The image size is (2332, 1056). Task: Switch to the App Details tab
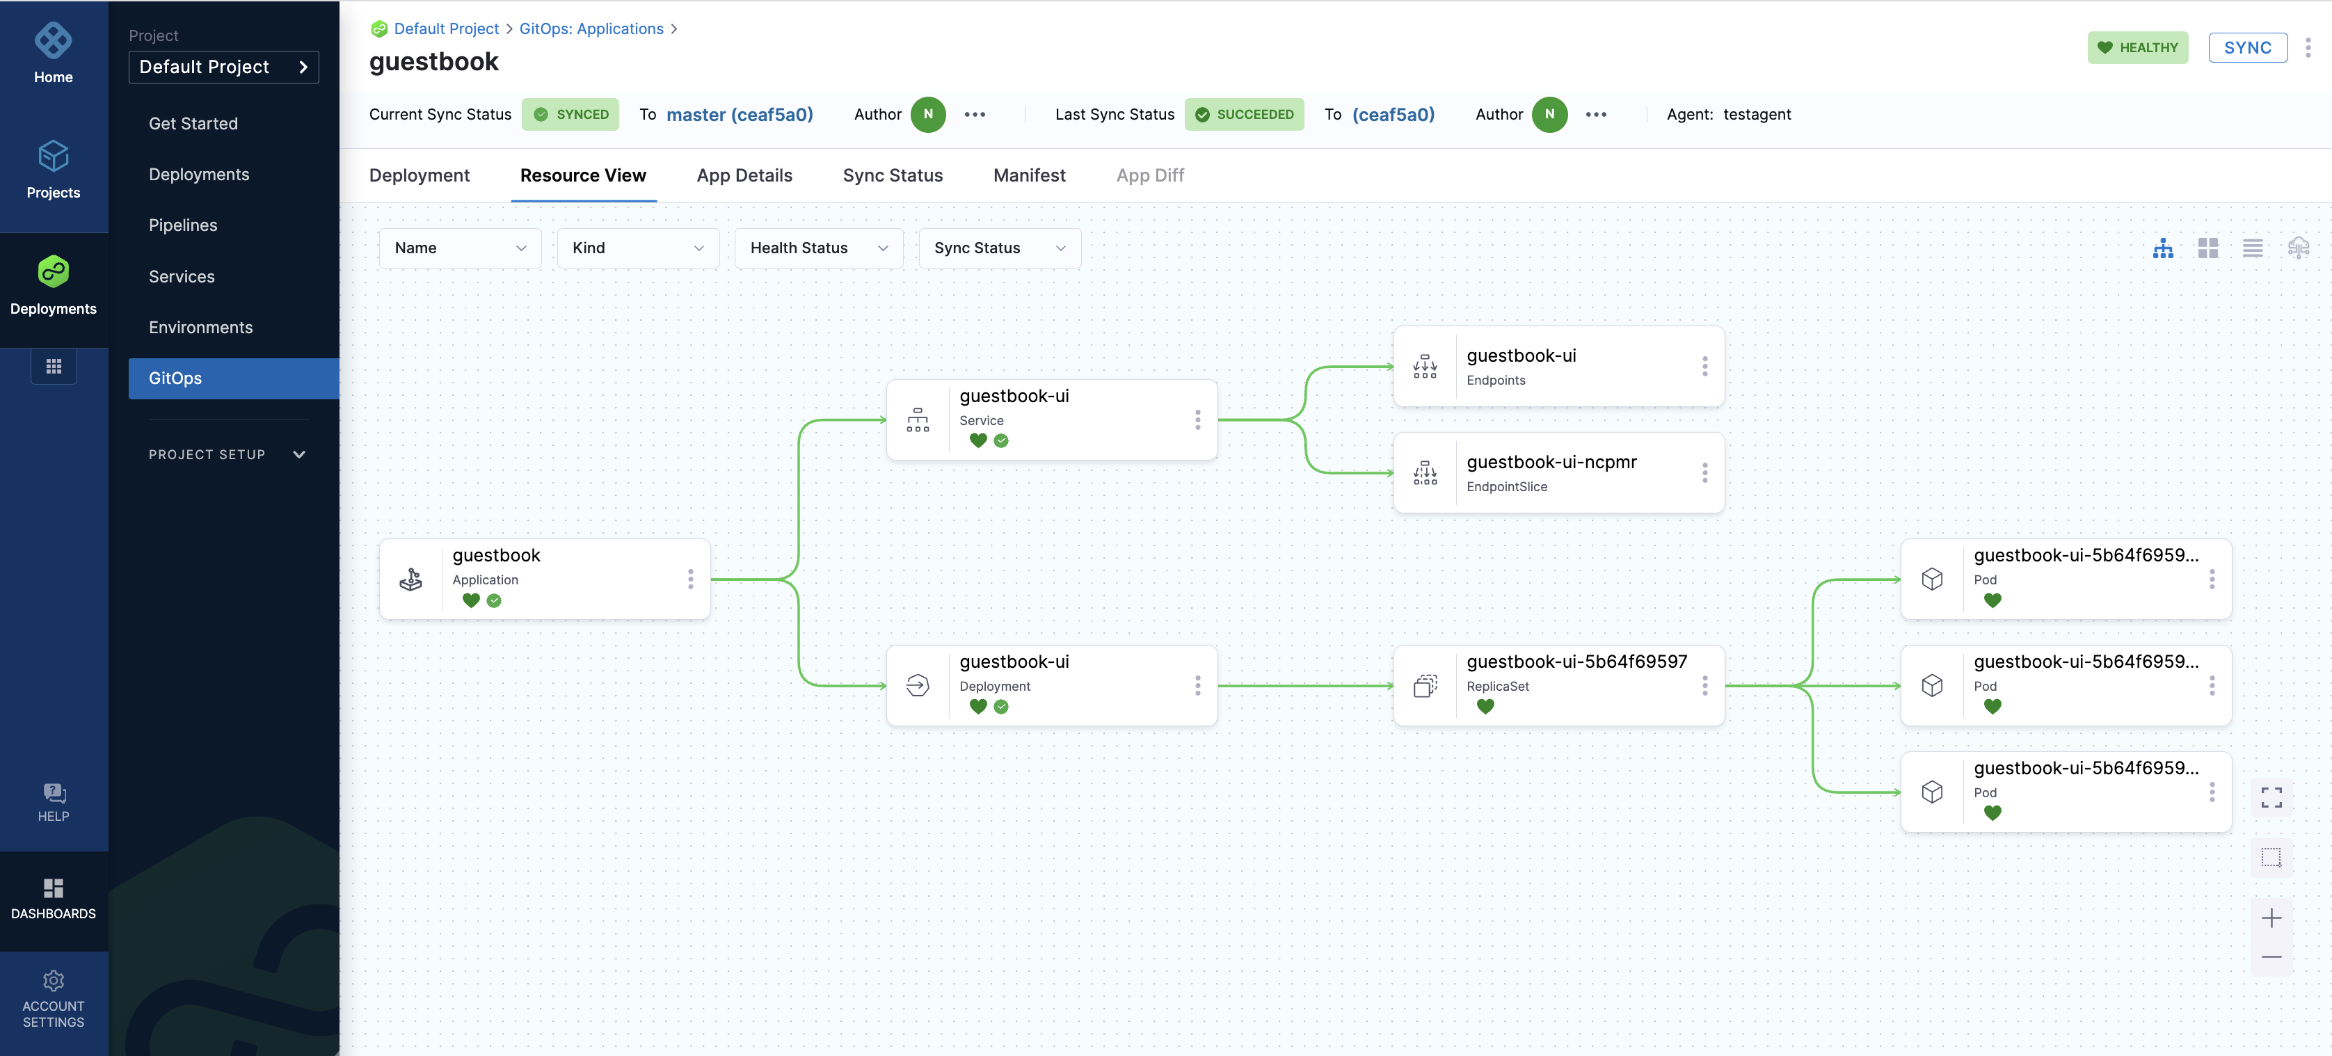(x=744, y=175)
